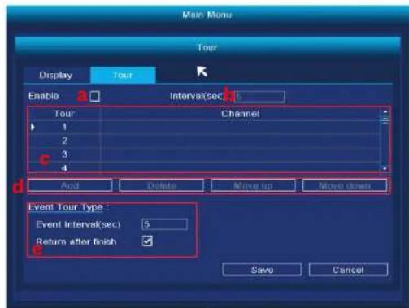Click the Add button
This screenshot has width=409, height=308.
click(x=70, y=185)
